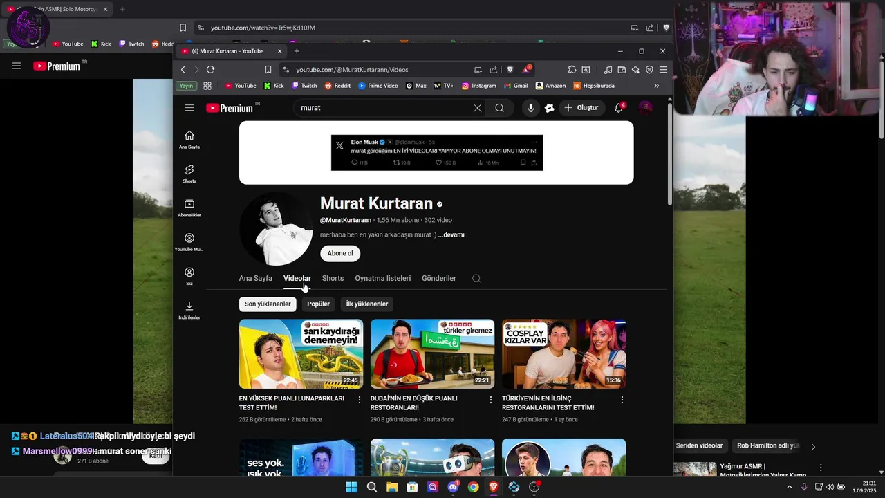Viewport: 885px width, 498px height.
Task: Open options for 'EN YÜKSEK PUANLI LUNAPARKLARI' video
Action: point(360,400)
